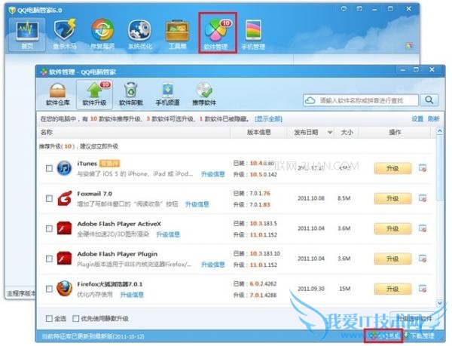Click ignore icon in Flash Plugin row

423,259
